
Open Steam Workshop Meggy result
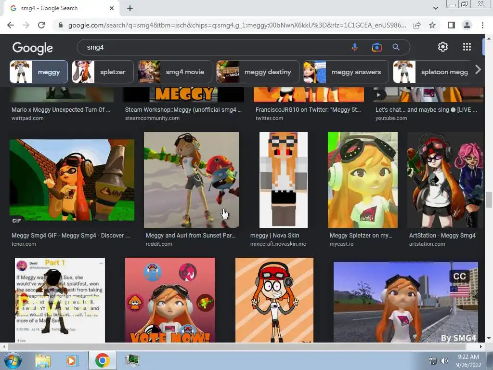click(x=183, y=109)
